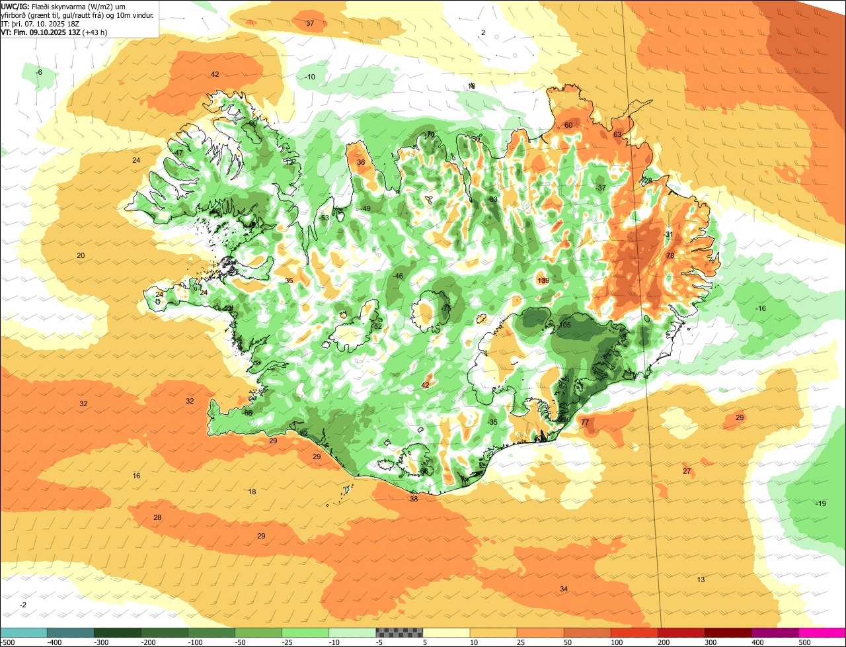Click the legend swatch labeled 300
The height and width of the screenshot is (647, 846).
point(728,632)
